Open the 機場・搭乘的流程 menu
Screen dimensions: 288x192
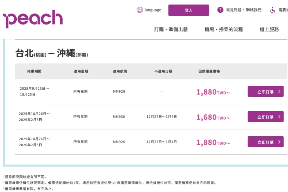coord(224,29)
